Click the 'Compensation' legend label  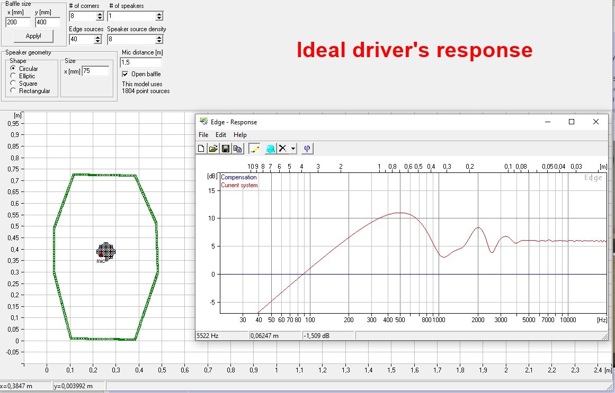coord(238,177)
